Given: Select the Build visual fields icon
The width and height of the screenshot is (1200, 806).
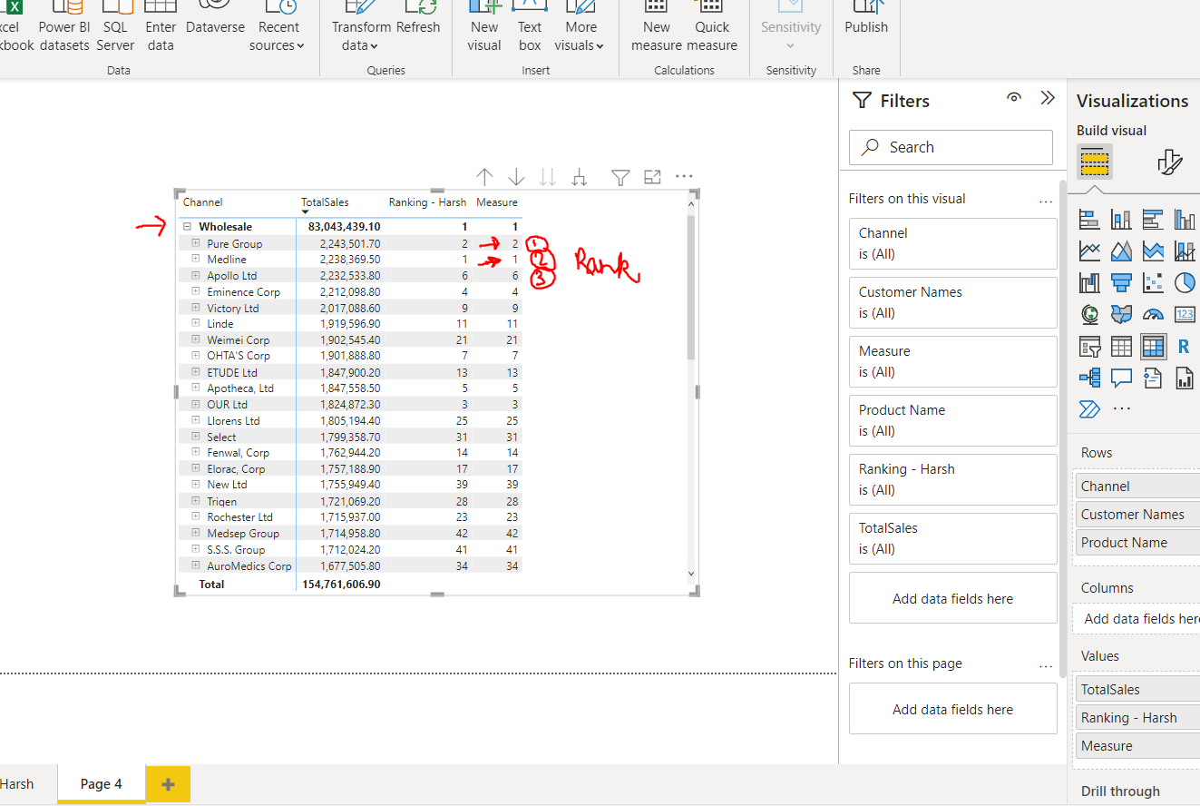Looking at the screenshot, I should pos(1095,162).
